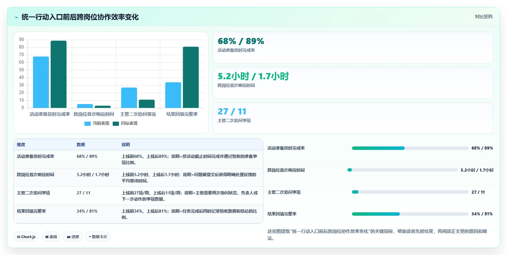Click the 当前表现 bar for 活动准备按时完成率

(41, 82)
